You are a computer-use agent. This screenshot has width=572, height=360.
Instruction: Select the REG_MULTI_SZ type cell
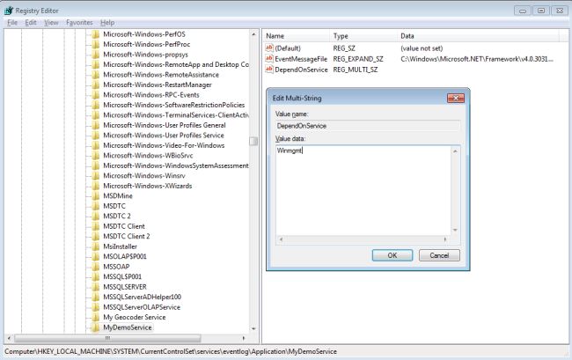point(356,70)
